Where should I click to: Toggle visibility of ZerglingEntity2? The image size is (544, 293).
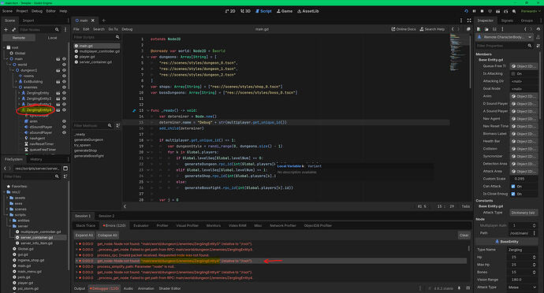coord(64,98)
